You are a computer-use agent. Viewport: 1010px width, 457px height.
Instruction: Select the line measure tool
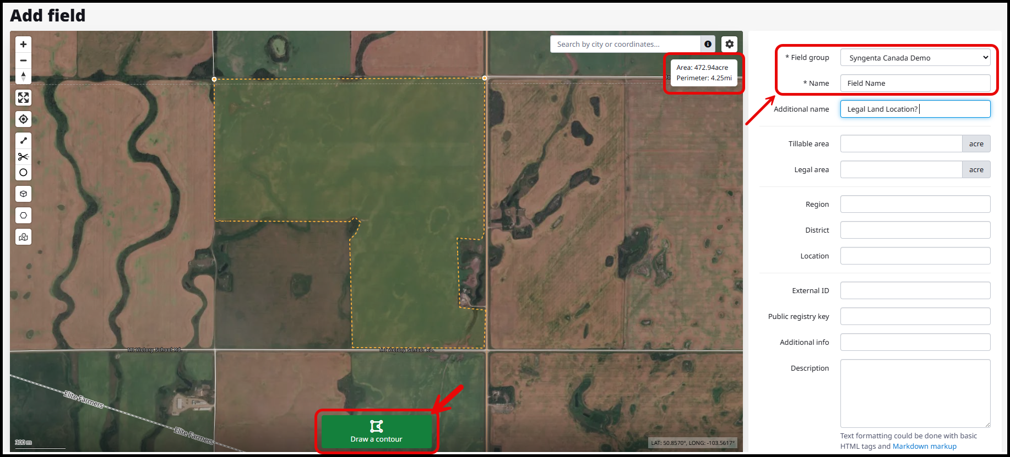23,141
